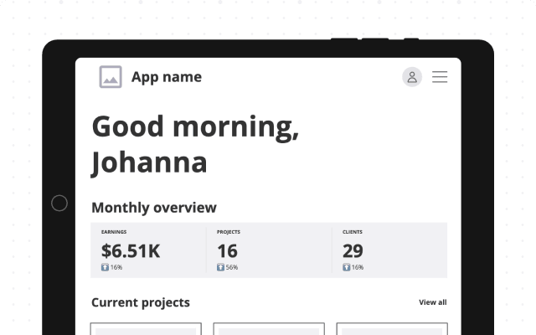Viewport: 536px width, 335px height.
Task: Click the "Current projects" section heading
Action: pyautogui.click(x=141, y=302)
